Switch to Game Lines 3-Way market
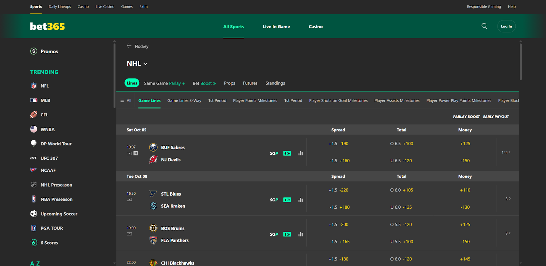 coord(184,100)
